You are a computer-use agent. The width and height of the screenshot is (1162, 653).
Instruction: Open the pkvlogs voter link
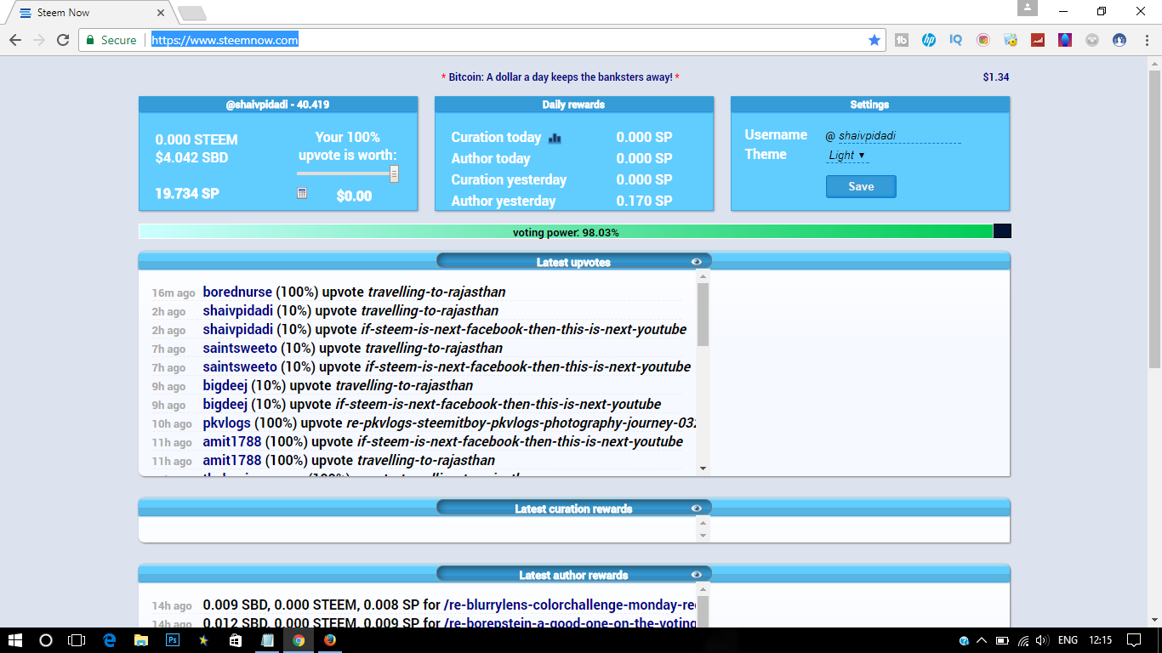(x=227, y=423)
